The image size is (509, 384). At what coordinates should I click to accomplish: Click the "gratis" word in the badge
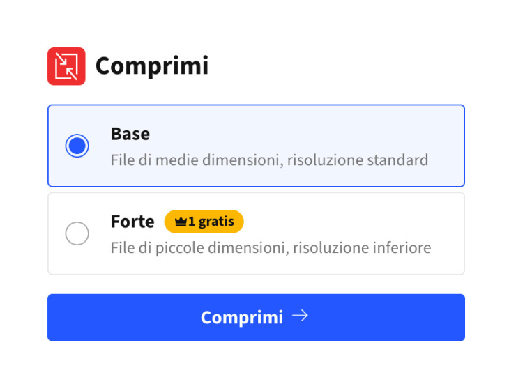(215, 222)
